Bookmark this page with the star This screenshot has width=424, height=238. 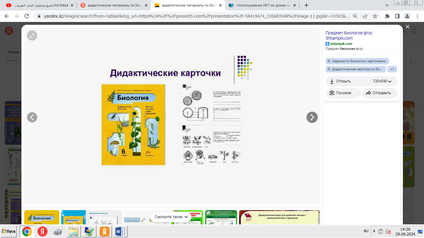point(375,16)
